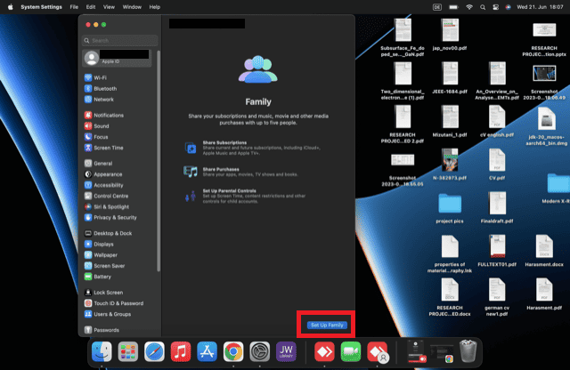
Task: Open Wallpaper settings
Action: point(105,254)
